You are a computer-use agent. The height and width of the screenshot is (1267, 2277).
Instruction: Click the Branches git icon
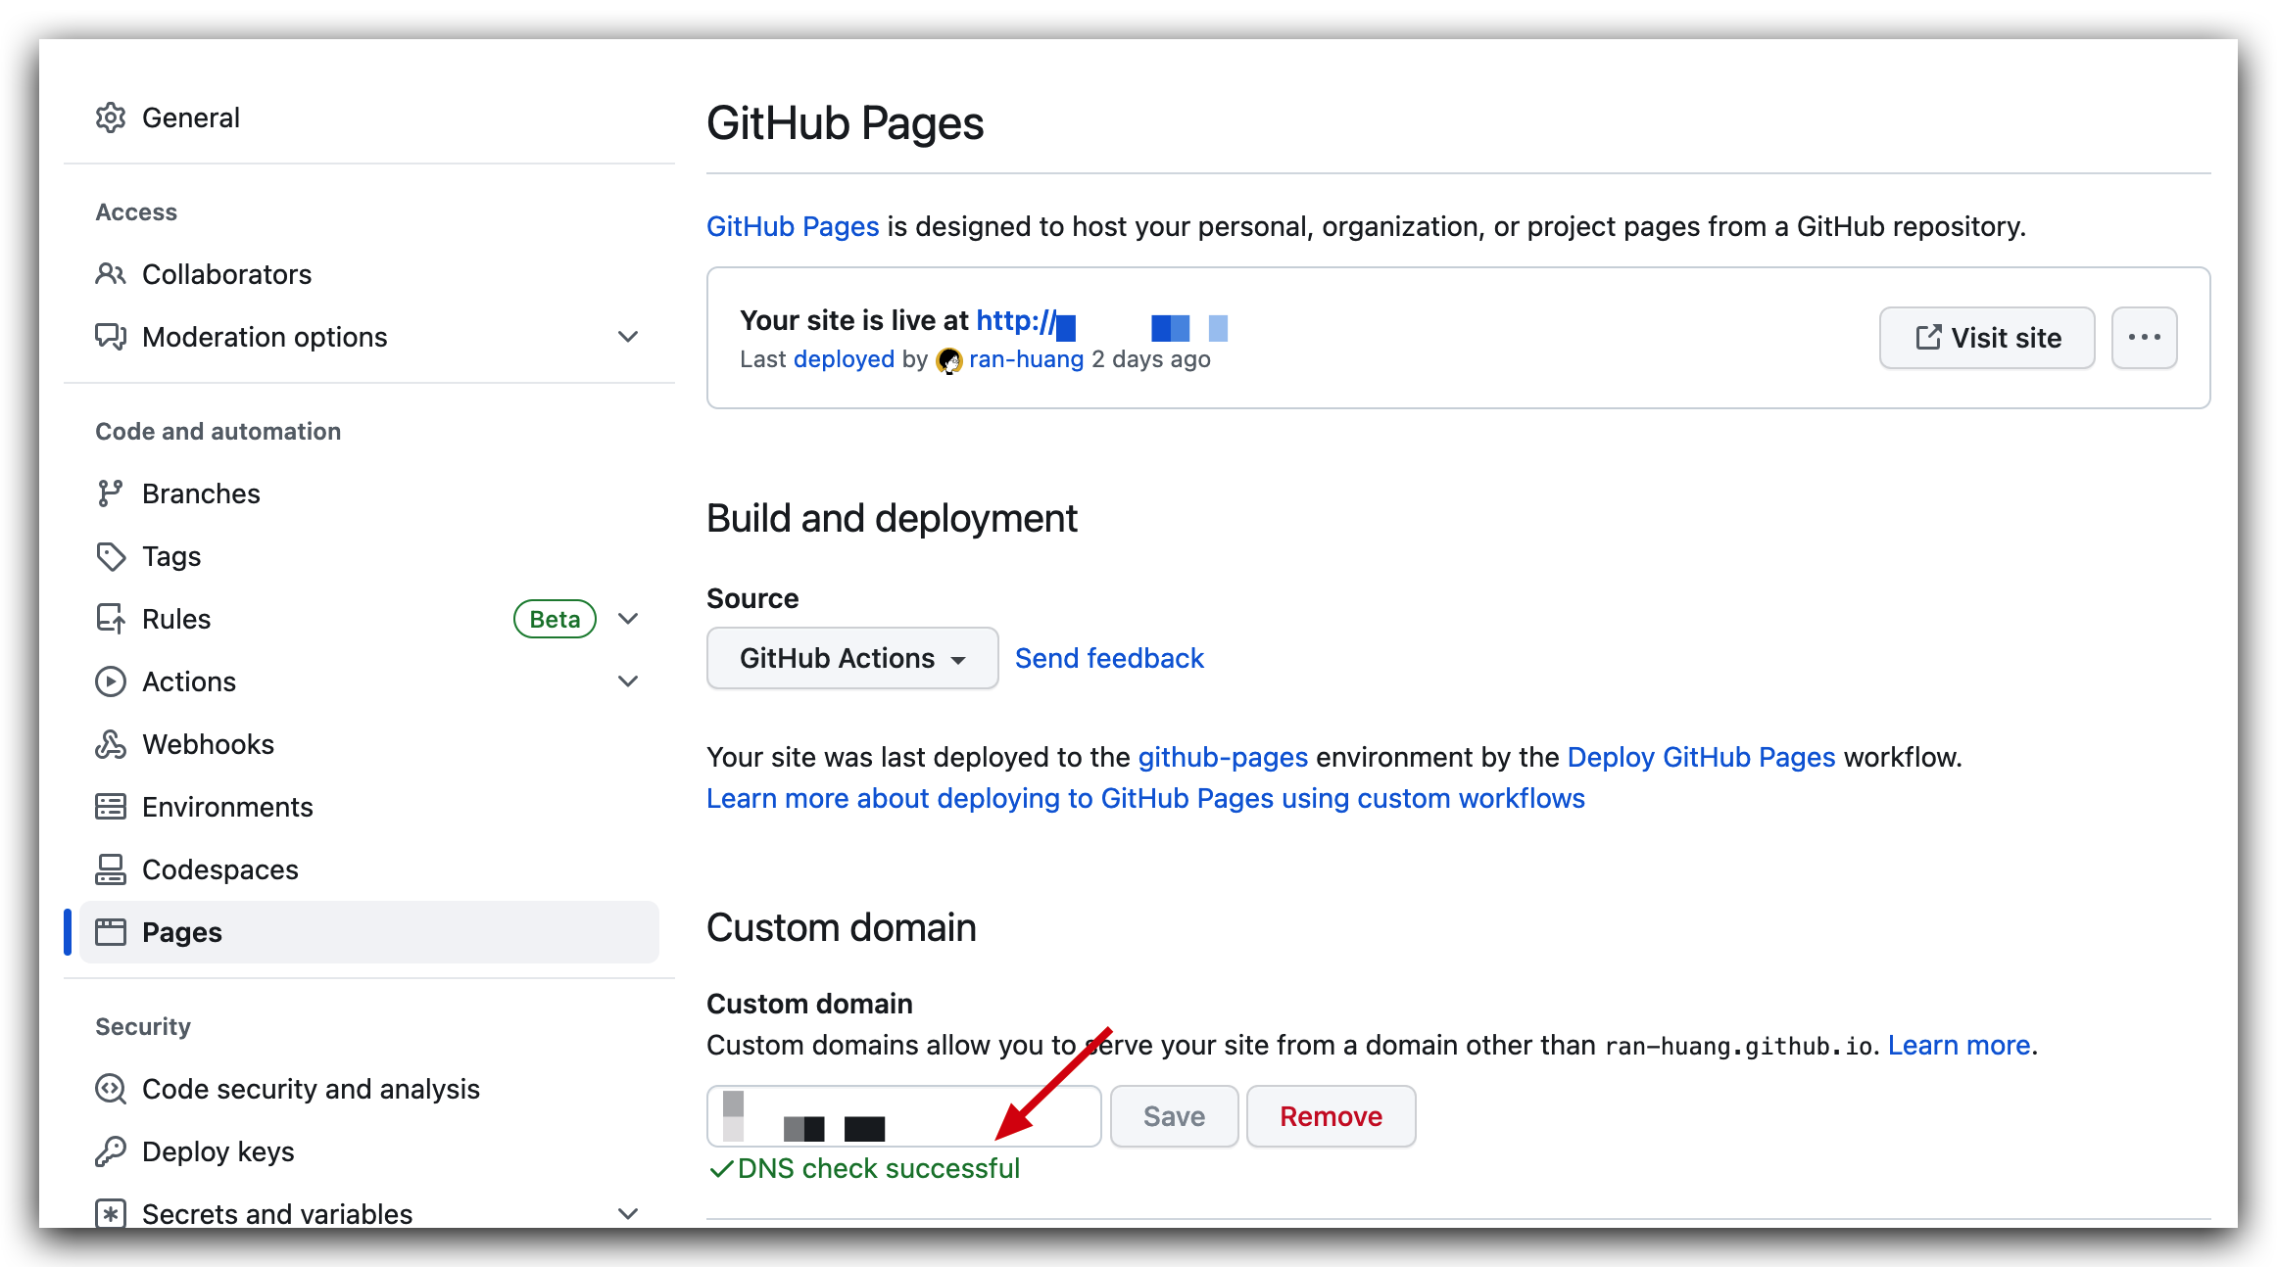(111, 493)
